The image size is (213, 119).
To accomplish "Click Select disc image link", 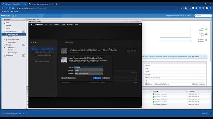I will click(x=198, y=84).
